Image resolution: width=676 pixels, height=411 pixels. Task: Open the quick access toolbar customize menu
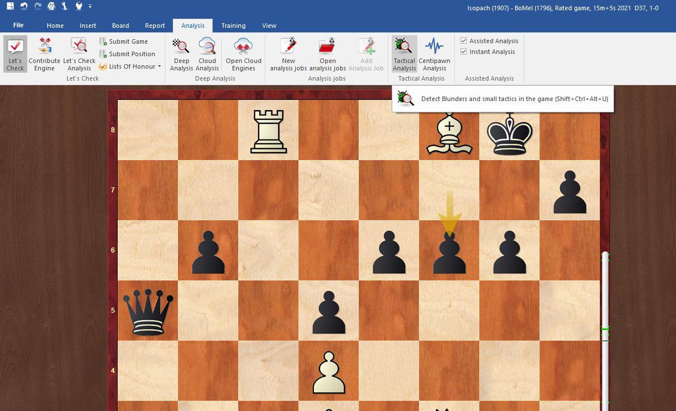[x=89, y=6]
